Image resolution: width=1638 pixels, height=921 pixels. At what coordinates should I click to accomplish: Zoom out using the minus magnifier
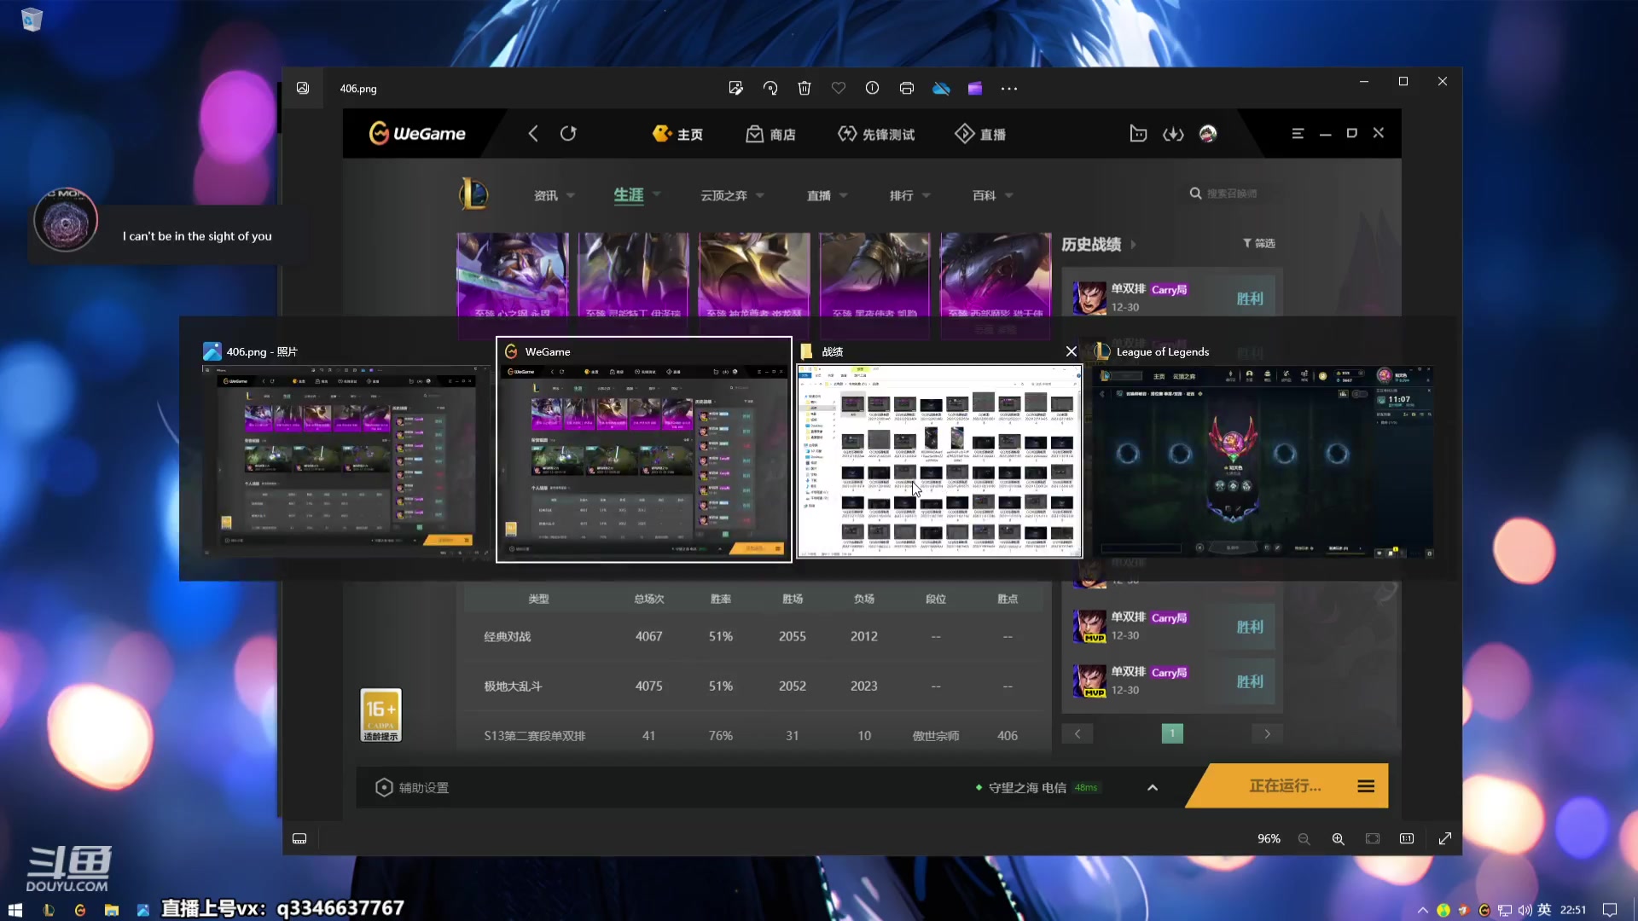coord(1304,838)
